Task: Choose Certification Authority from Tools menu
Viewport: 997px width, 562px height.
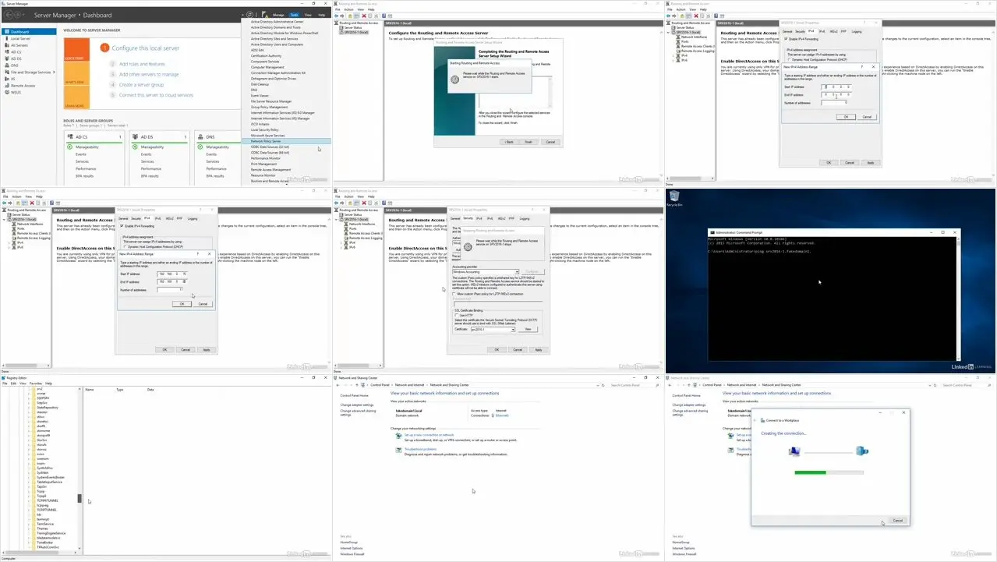Action: pos(267,56)
